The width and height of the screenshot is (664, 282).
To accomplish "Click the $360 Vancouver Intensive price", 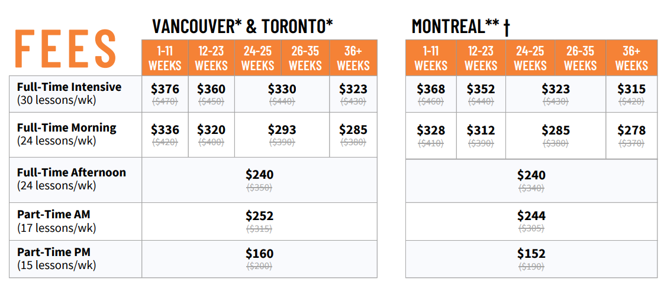I will tap(211, 89).
